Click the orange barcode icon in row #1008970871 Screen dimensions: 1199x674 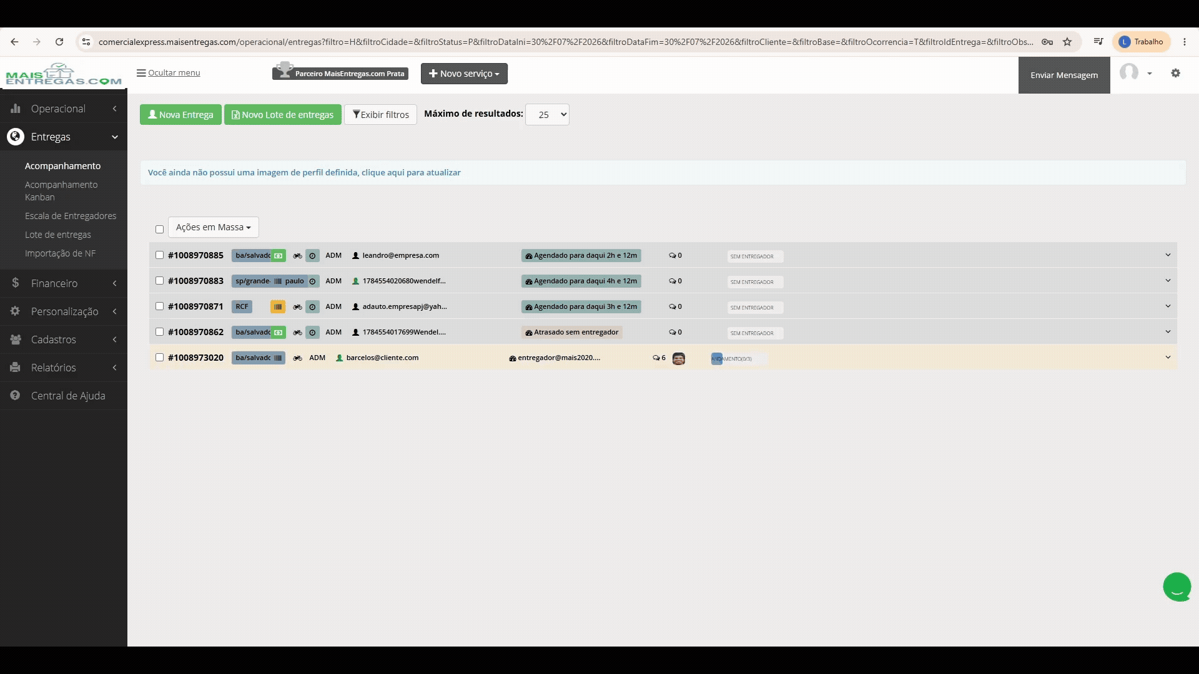[x=278, y=307]
